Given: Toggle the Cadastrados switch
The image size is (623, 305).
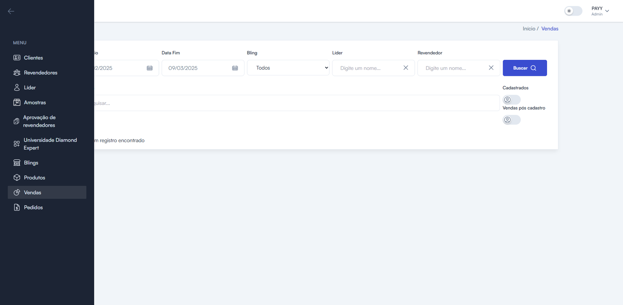Looking at the screenshot, I should click(x=512, y=100).
